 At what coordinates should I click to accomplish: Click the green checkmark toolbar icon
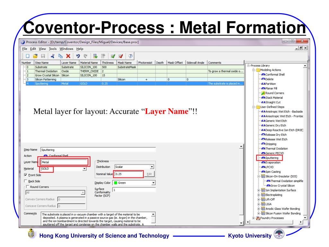click(x=113, y=56)
